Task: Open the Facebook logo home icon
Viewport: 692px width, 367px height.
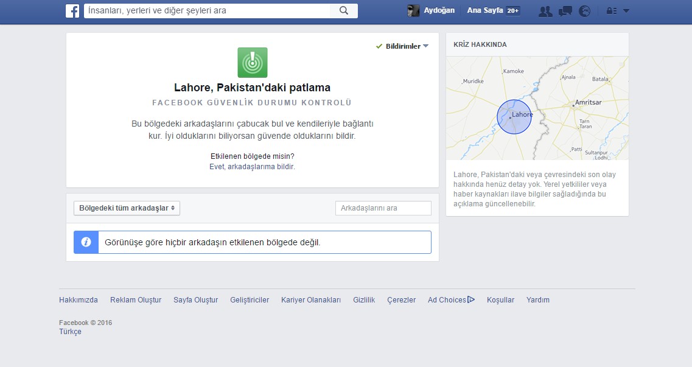Action: [x=72, y=10]
